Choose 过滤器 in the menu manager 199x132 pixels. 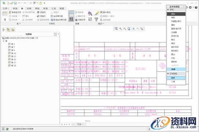[176, 32]
